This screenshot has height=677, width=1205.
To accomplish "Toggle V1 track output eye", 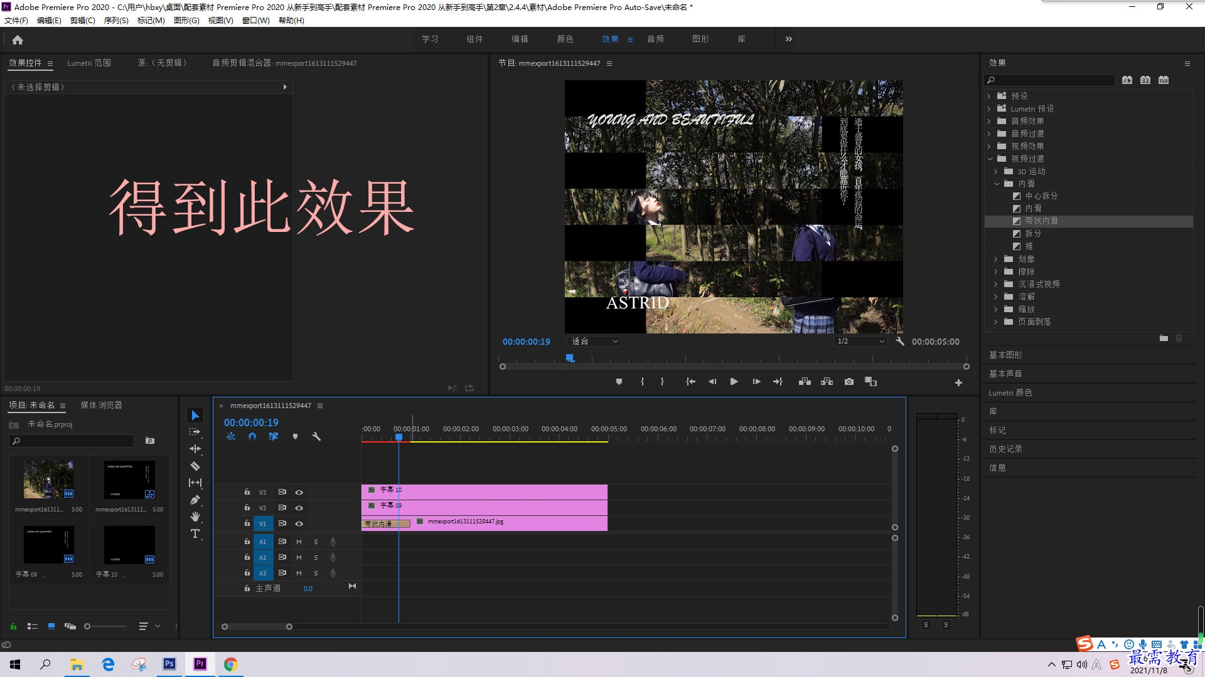I will (x=299, y=523).
